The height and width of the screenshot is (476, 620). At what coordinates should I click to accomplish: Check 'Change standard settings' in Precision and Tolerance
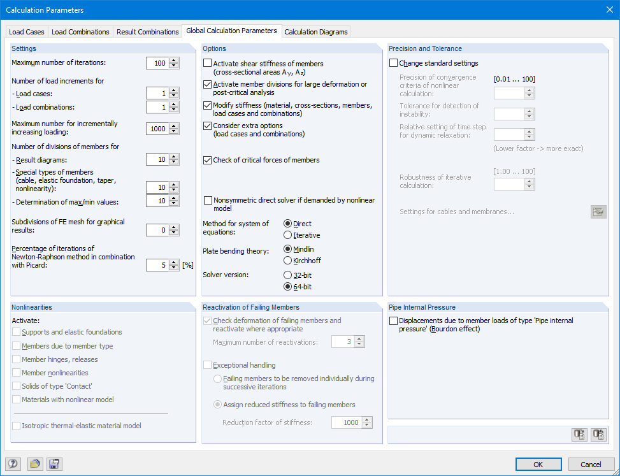[393, 63]
